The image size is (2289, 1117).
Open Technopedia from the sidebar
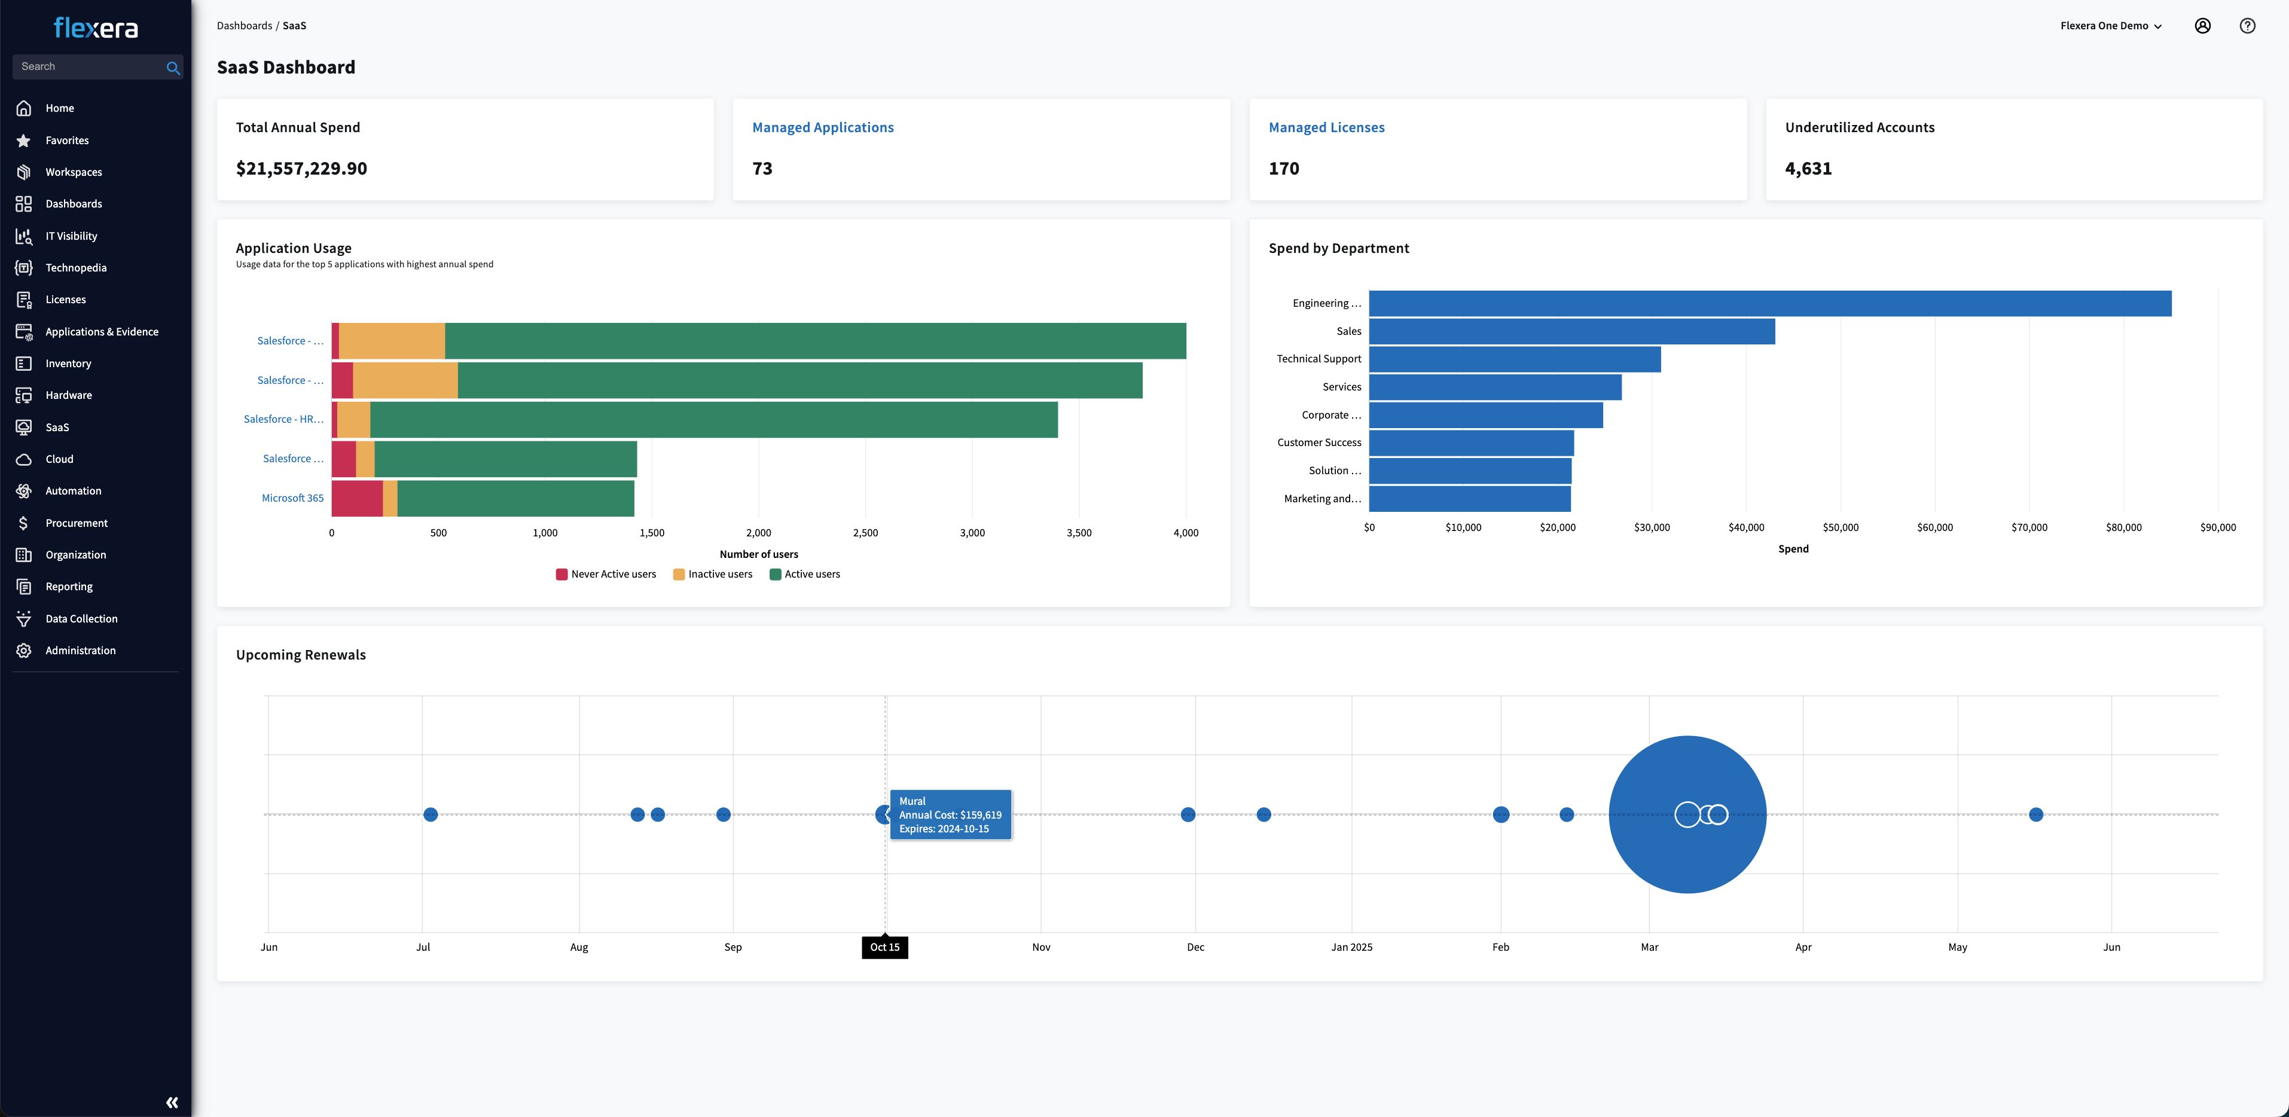pos(75,267)
